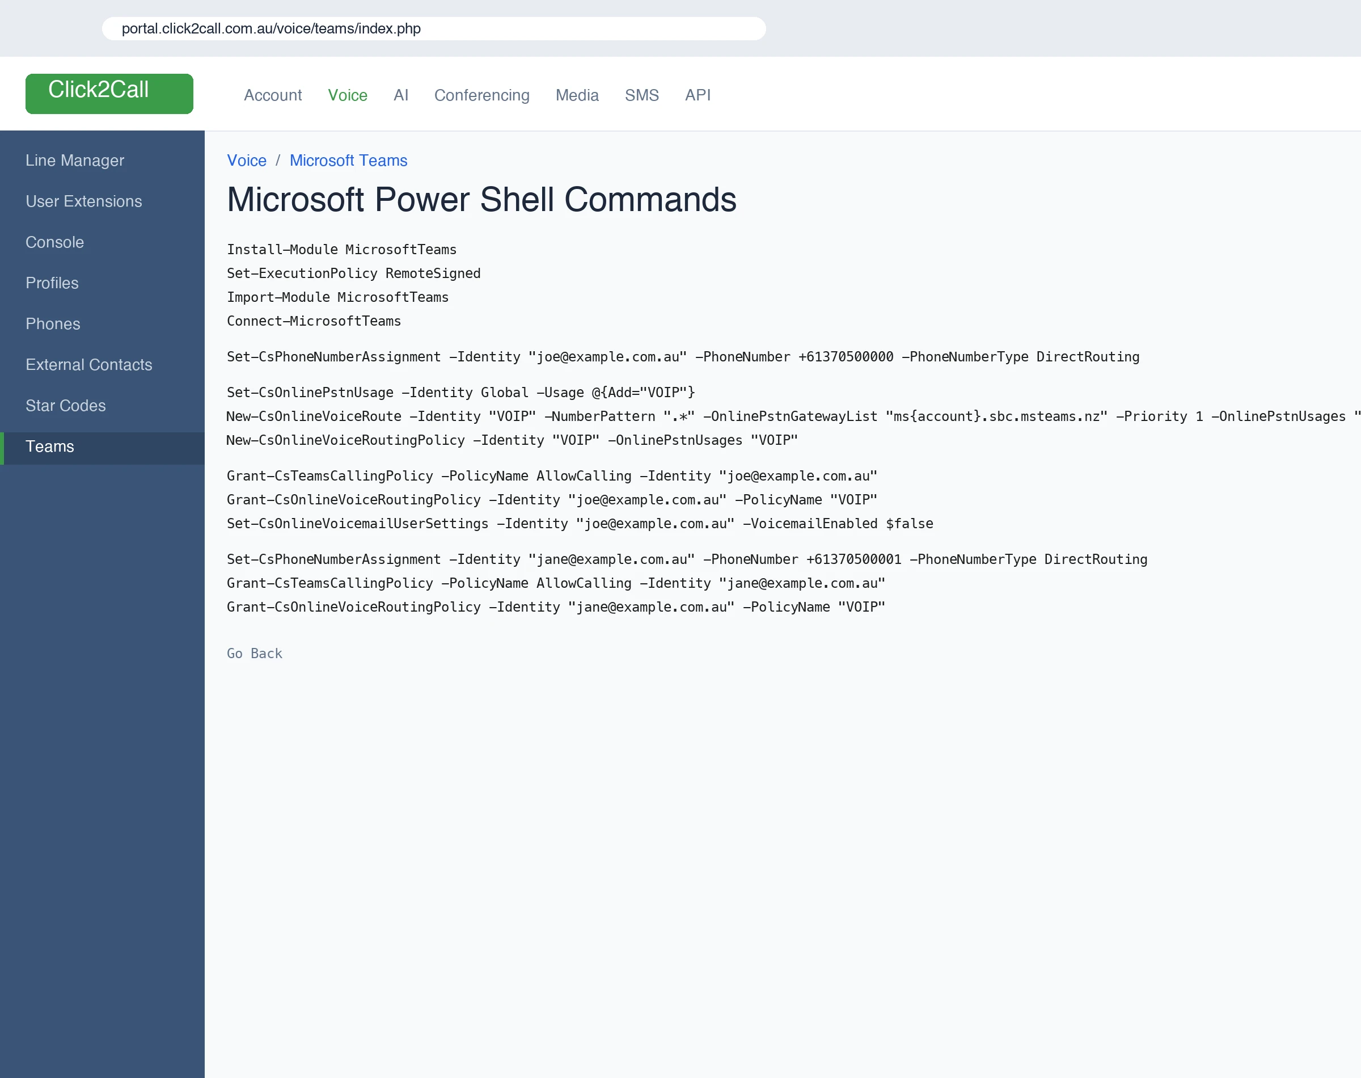This screenshot has height=1078, width=1361.
Task: Click Grant-CsTeamsCallingPolicy line for joe@example.com.au
Action: pyautogui.click(x=552, y=477)
